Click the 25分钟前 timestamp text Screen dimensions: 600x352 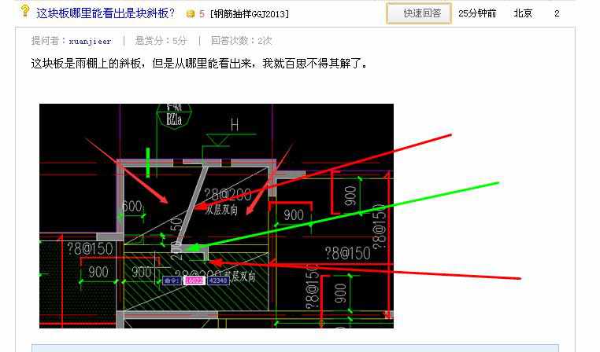(x=477, y=13)
